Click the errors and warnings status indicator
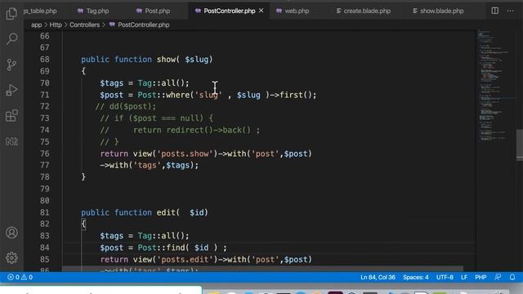The image size is (523, 294). pyautogui.click(x=20, y=277)
